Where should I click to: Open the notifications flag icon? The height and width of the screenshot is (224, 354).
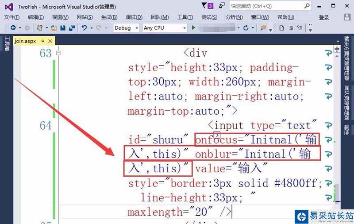[204, 5]
